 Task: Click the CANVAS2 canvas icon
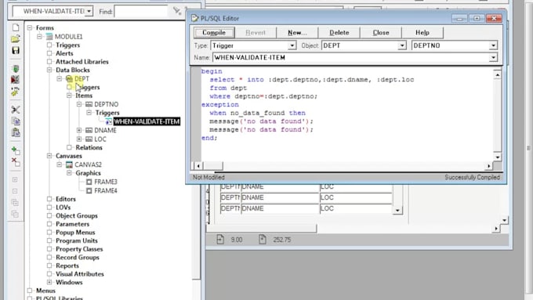click(x=69, y=164)
